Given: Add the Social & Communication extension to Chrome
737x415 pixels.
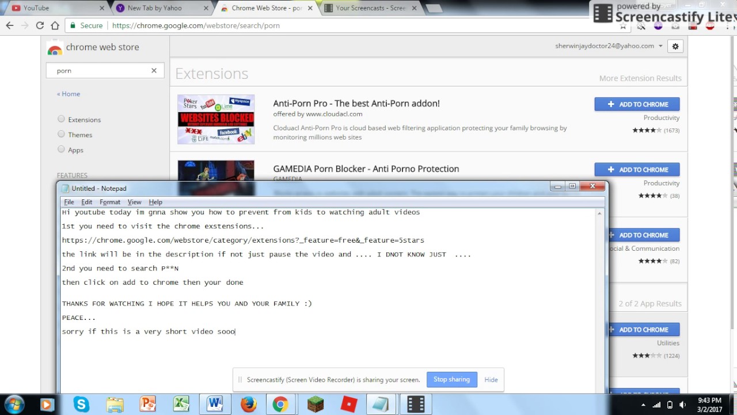Looking at the screenshot, I should (643, 235).
